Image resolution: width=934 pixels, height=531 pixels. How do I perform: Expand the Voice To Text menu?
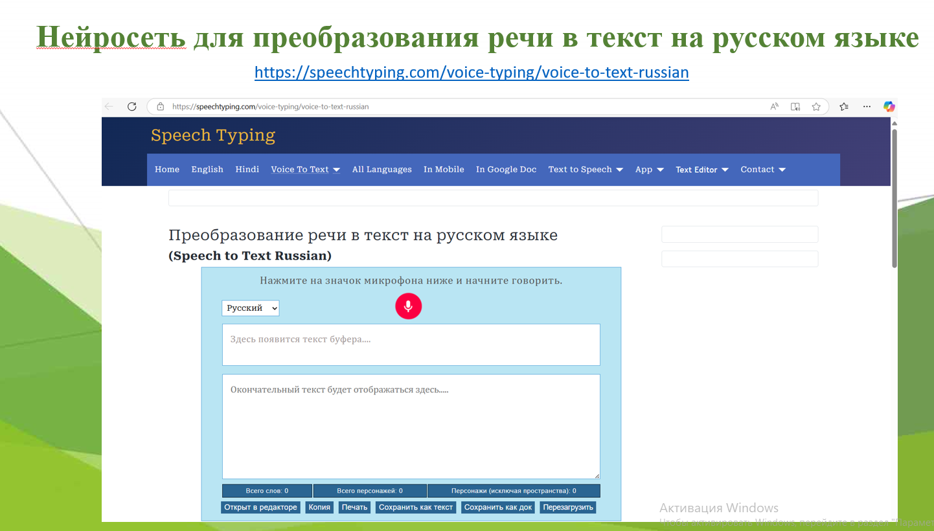click(x=305, y=170)
